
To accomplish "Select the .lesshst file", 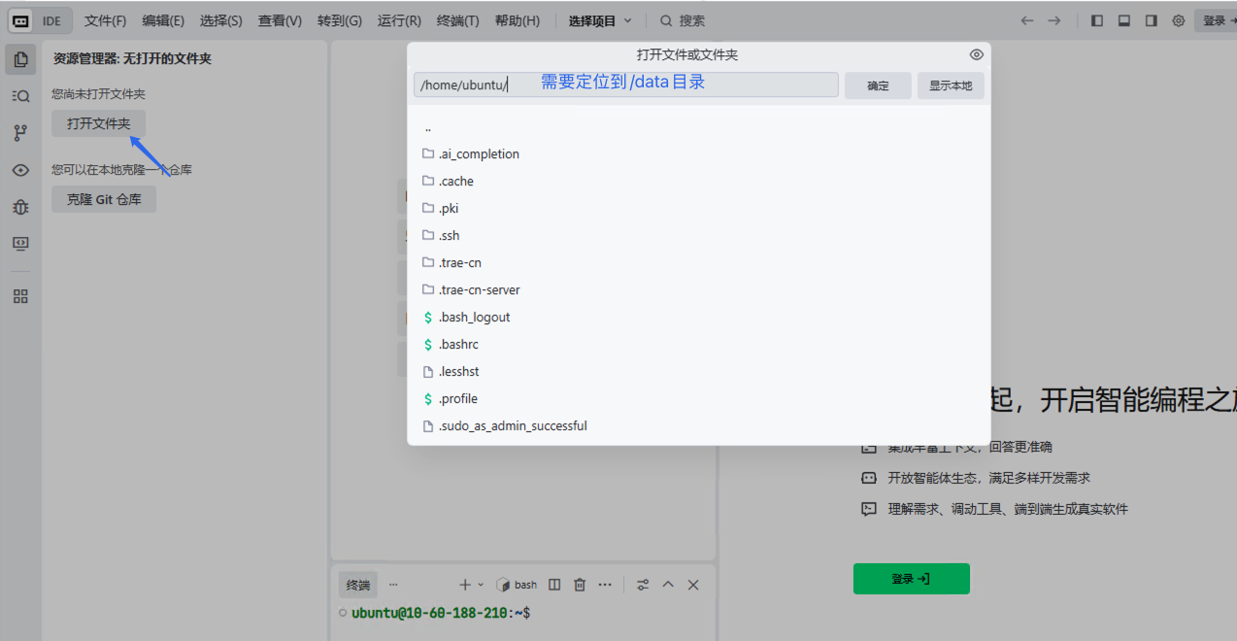I will click(698, 372).
